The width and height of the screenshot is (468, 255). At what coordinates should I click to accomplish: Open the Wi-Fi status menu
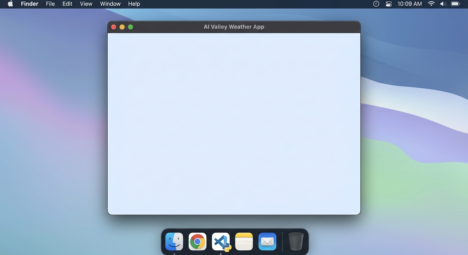pos(431,4)
